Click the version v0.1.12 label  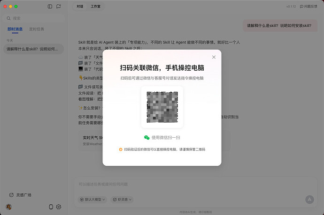(x=291, y=7)
